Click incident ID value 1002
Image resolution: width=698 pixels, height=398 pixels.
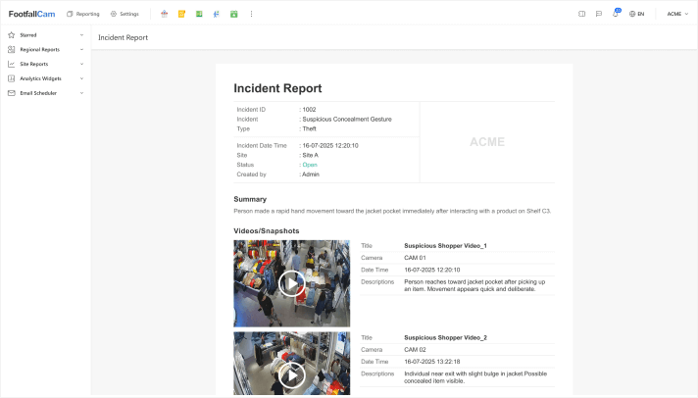coord(309,110)
